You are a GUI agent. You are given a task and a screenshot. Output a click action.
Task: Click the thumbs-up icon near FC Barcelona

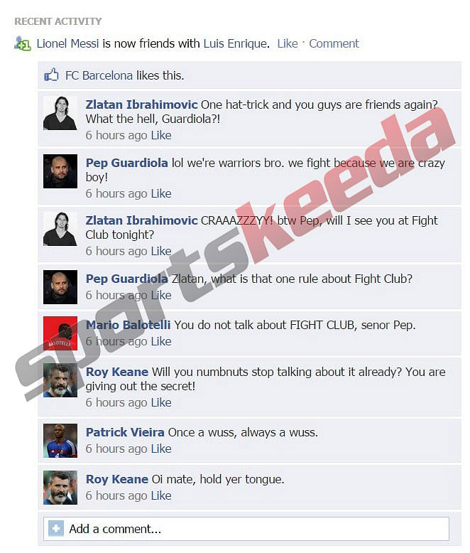51,75
